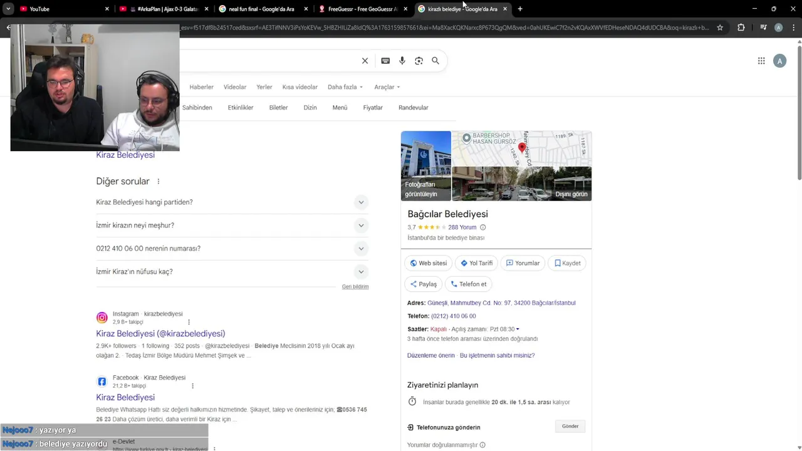Viewport: 802px width, 451px height.
Task: Open more options beside Diğer sorular
Action: (158, 182)
